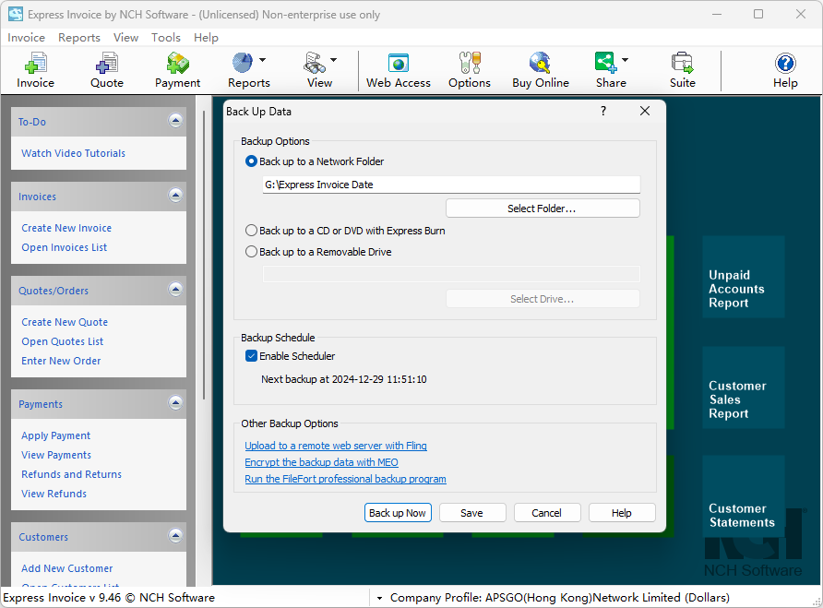The height and width of the screenshot is (608, 823).
Task: Click Open Invoices List in sidebar
Action: click(64, 247)
